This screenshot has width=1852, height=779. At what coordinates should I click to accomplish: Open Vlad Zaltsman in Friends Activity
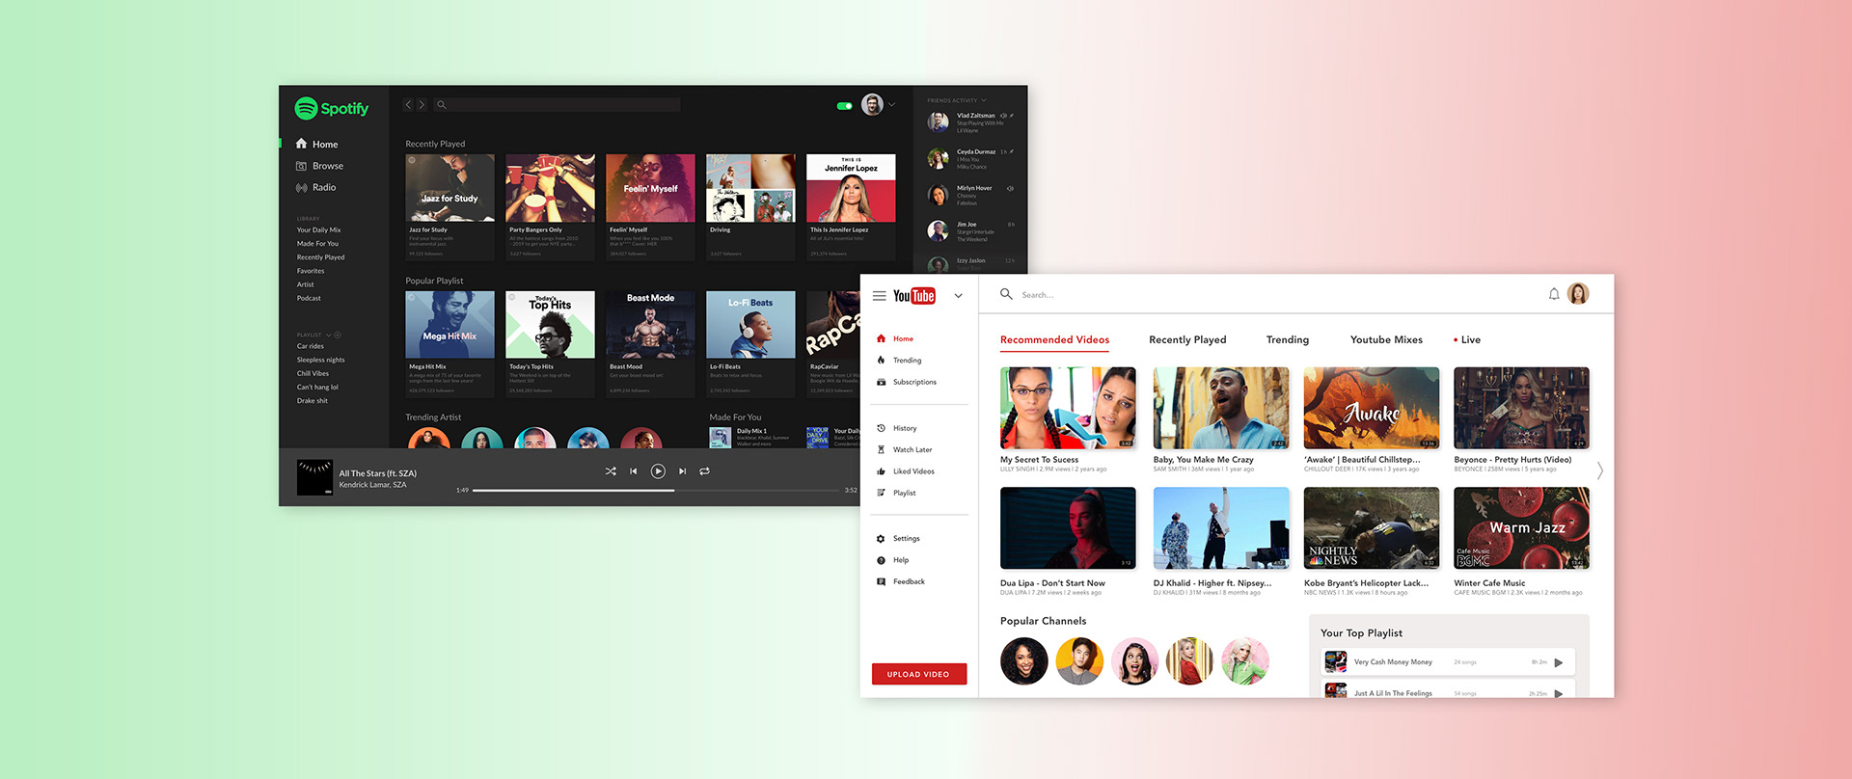click(x=970, y=122)
